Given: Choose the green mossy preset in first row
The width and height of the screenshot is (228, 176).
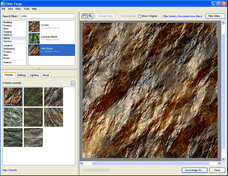Looking at the screenshot, I should tap(33, 97).
